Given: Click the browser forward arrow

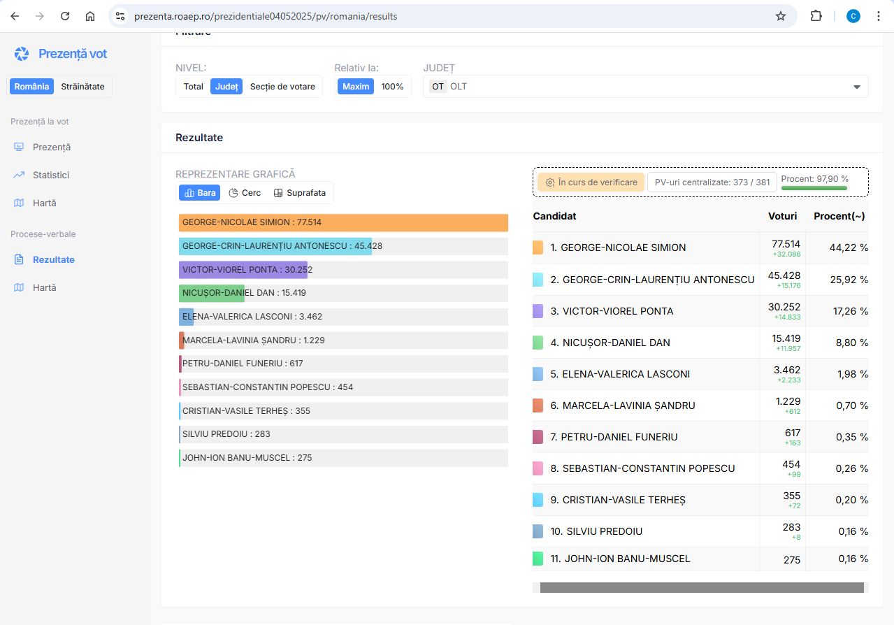Looking at the screenshot, I should [40, 16].
